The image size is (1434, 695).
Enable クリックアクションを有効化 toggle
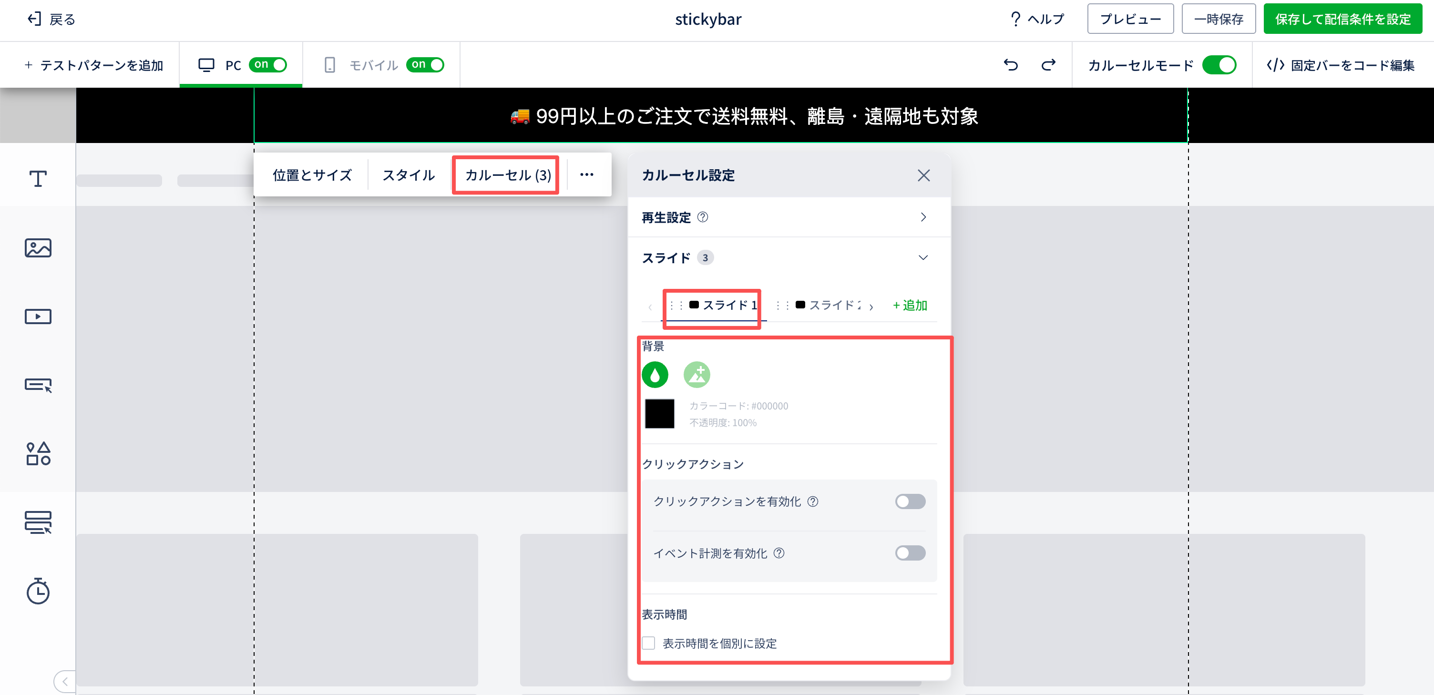pos(910,501)
